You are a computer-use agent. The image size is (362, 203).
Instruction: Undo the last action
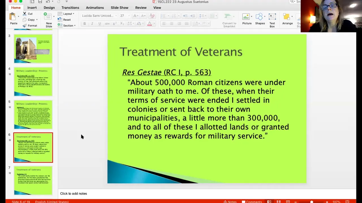(48, 2)
